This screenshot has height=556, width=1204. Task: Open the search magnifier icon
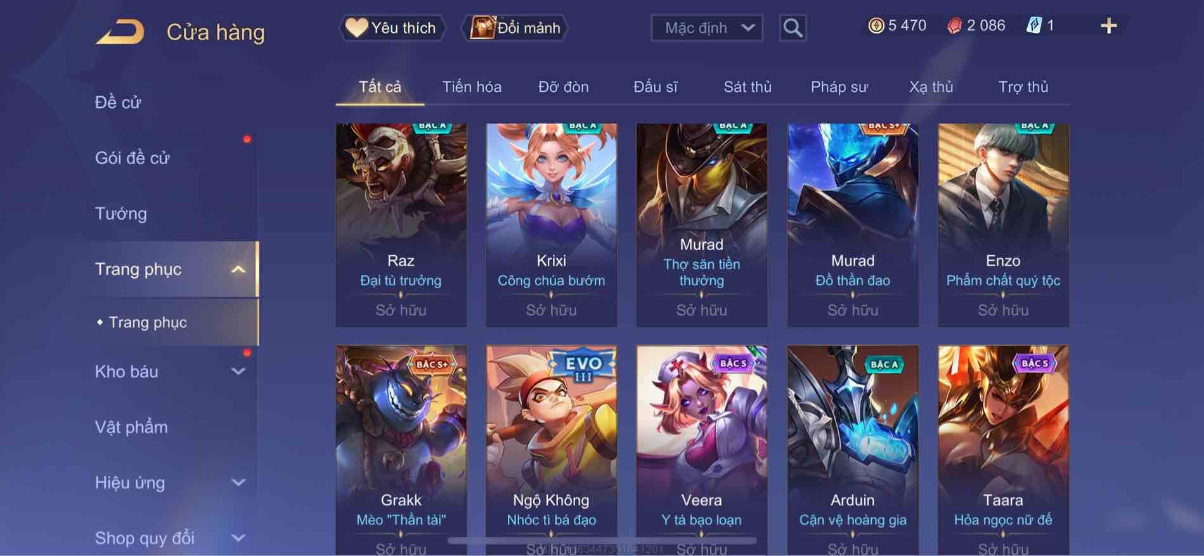coord(793,28)
